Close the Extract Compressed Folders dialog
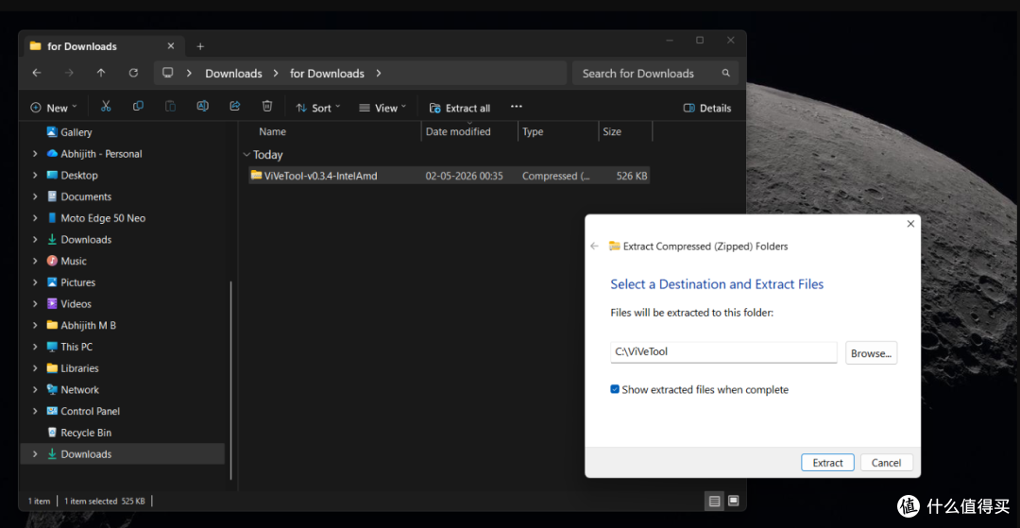 click(x=910, y=224)
